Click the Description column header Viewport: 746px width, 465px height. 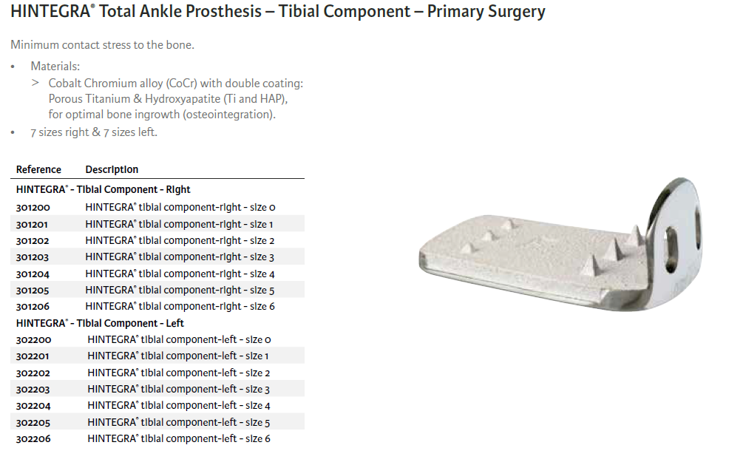click(112, 170)
